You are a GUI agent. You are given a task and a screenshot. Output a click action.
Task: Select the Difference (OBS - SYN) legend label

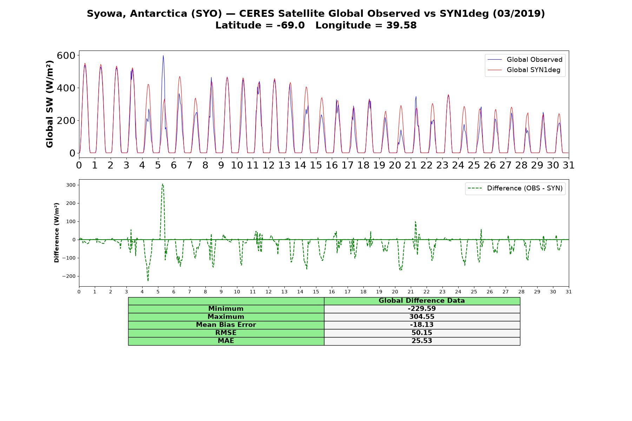point(525,188)
